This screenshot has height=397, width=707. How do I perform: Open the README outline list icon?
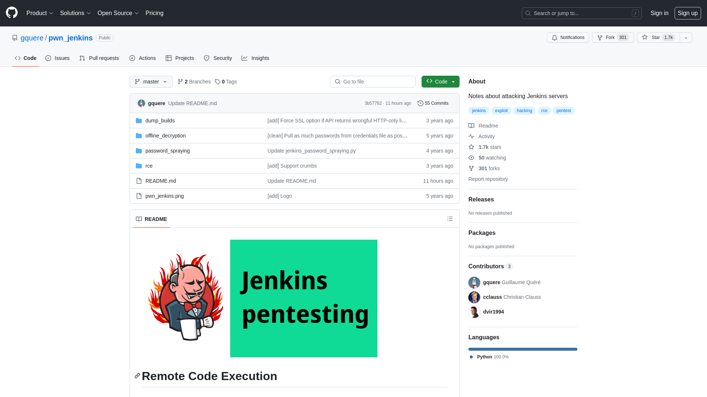pyautogui.click(x=450, y=219)
